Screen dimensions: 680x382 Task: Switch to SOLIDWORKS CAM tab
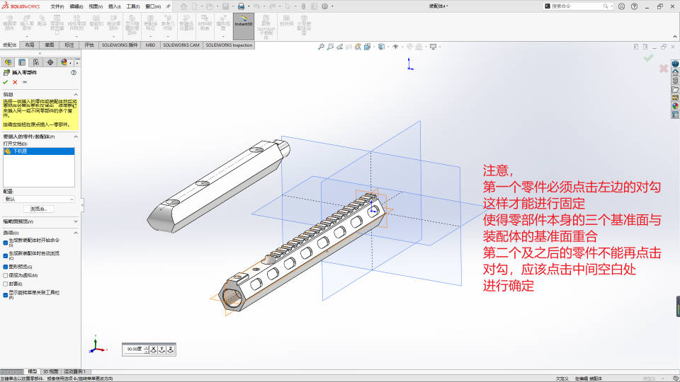tap(181, 45)
